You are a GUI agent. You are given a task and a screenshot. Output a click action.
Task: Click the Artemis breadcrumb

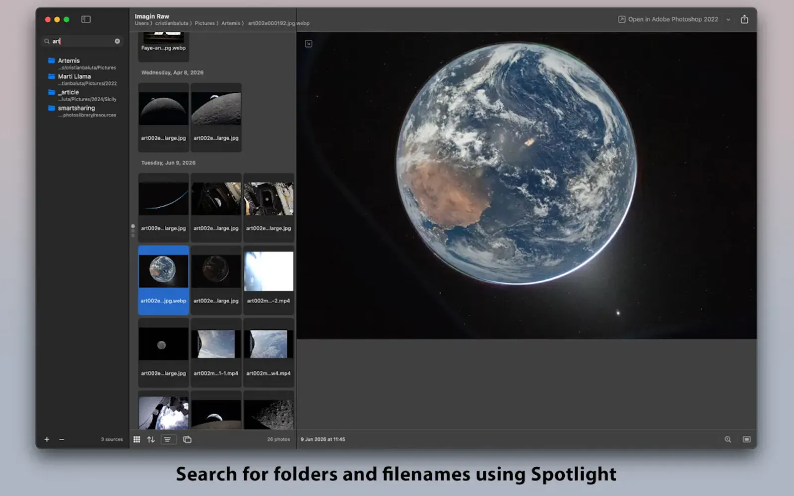[x=231, y=23]
